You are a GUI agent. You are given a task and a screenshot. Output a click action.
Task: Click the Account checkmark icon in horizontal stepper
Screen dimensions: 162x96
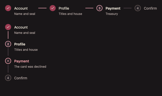[x=8, y=8]
